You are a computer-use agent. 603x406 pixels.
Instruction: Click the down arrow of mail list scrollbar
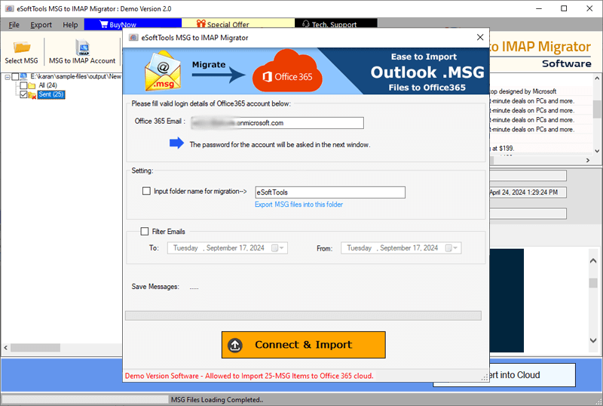click(x=597, y=151)
